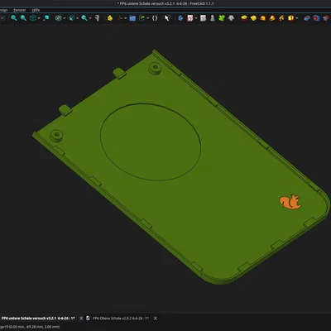Open the Make Link dropdown arrow

pos(148,18)
